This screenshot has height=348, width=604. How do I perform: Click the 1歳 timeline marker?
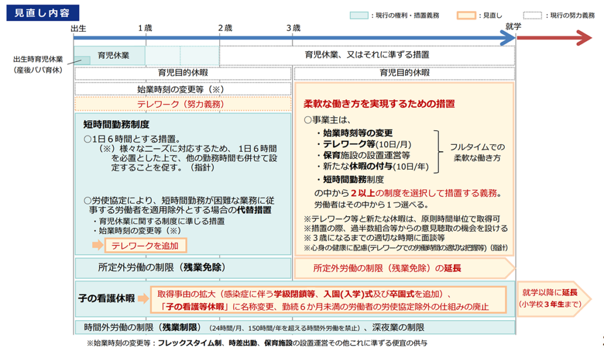pos(145,28)
